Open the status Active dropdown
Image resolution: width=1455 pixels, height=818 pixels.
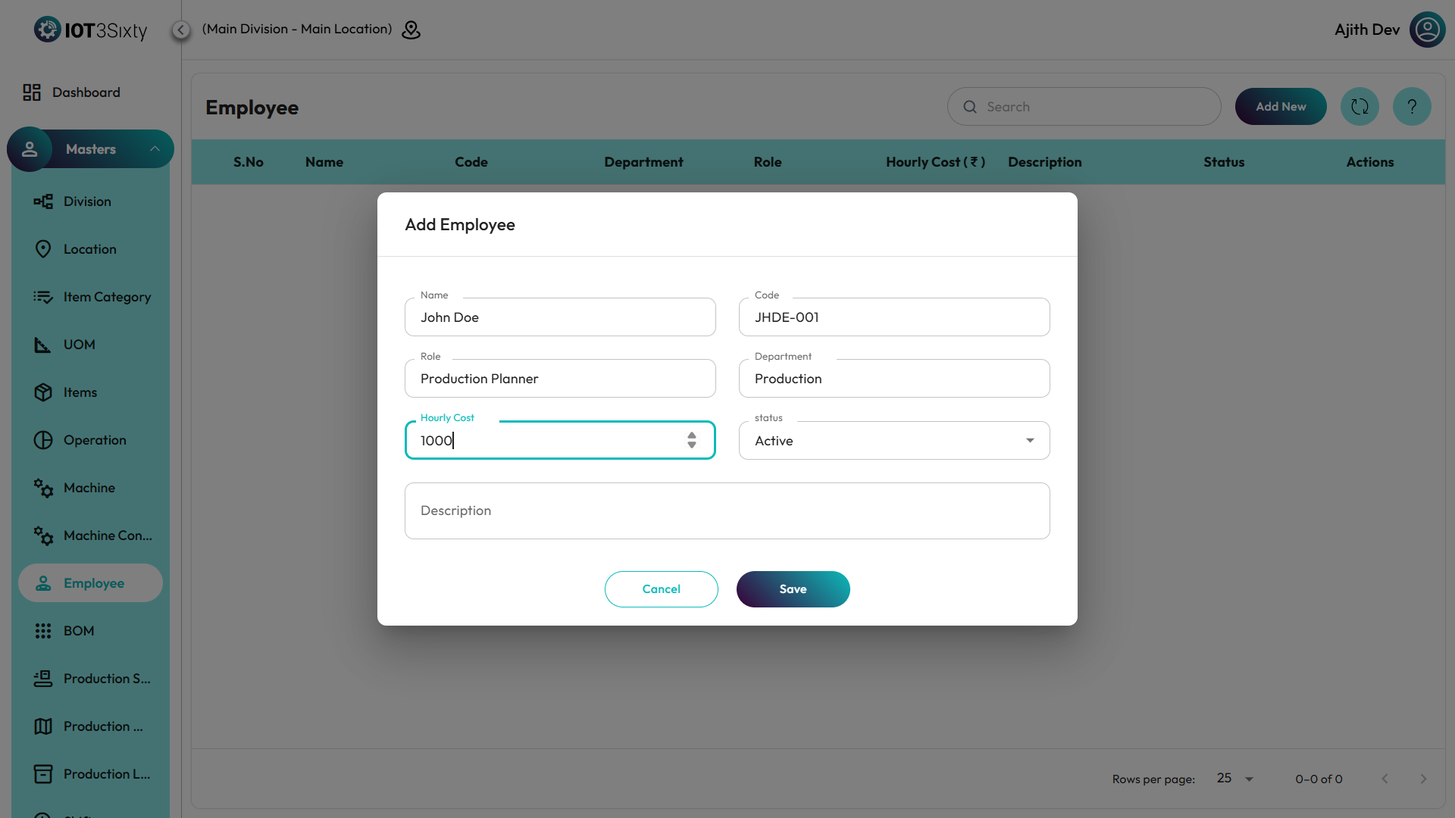(894, 441)
